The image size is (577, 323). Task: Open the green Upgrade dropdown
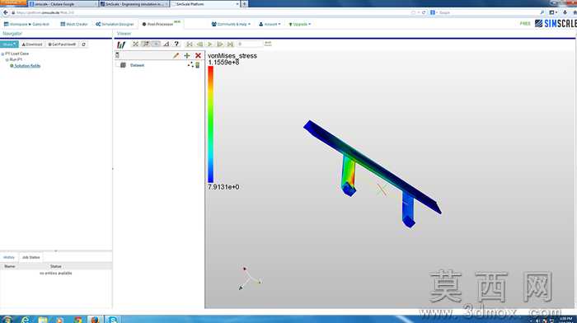coord(300,24)
